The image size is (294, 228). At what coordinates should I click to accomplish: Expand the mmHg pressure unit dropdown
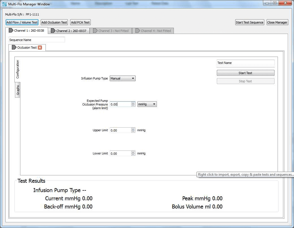pyautogui.click(x=147, y=104)
